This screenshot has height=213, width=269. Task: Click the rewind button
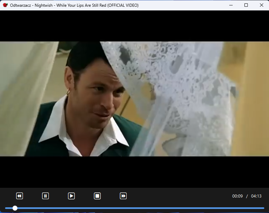click(x=20, y=196)
